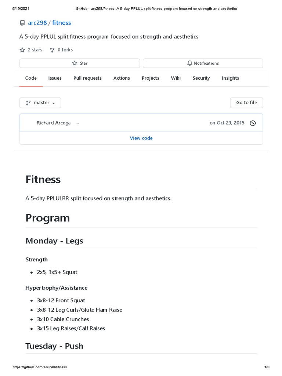Click the repository book icon
282x376 pixels.
[22, 23]
